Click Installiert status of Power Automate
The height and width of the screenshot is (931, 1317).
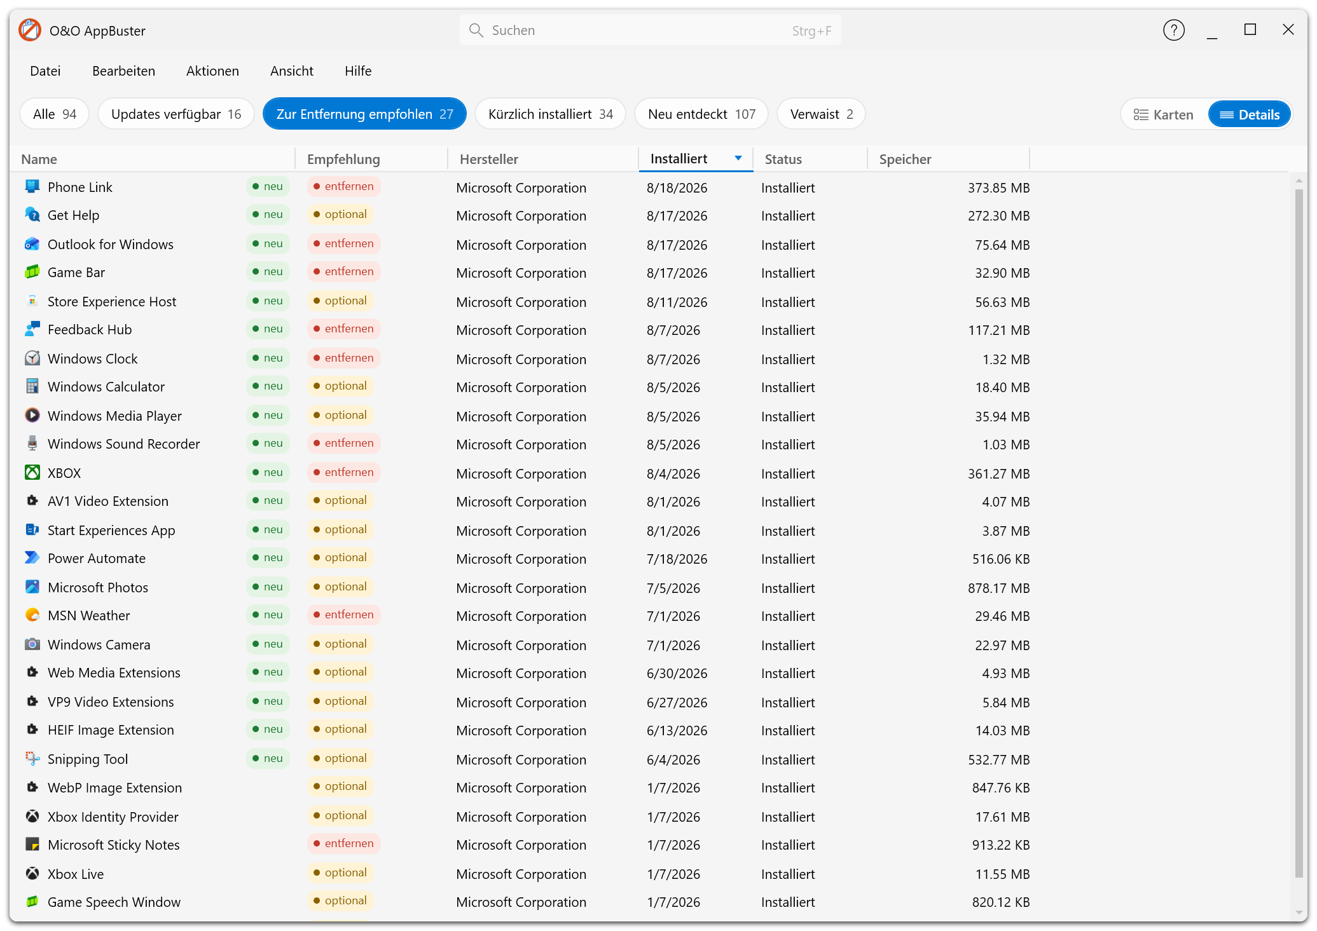(788, 559)
